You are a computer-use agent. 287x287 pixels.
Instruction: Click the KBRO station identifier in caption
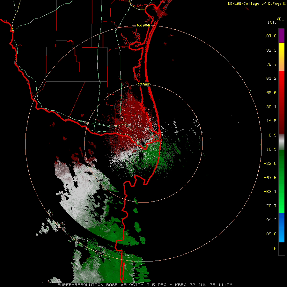coord(181,285)
